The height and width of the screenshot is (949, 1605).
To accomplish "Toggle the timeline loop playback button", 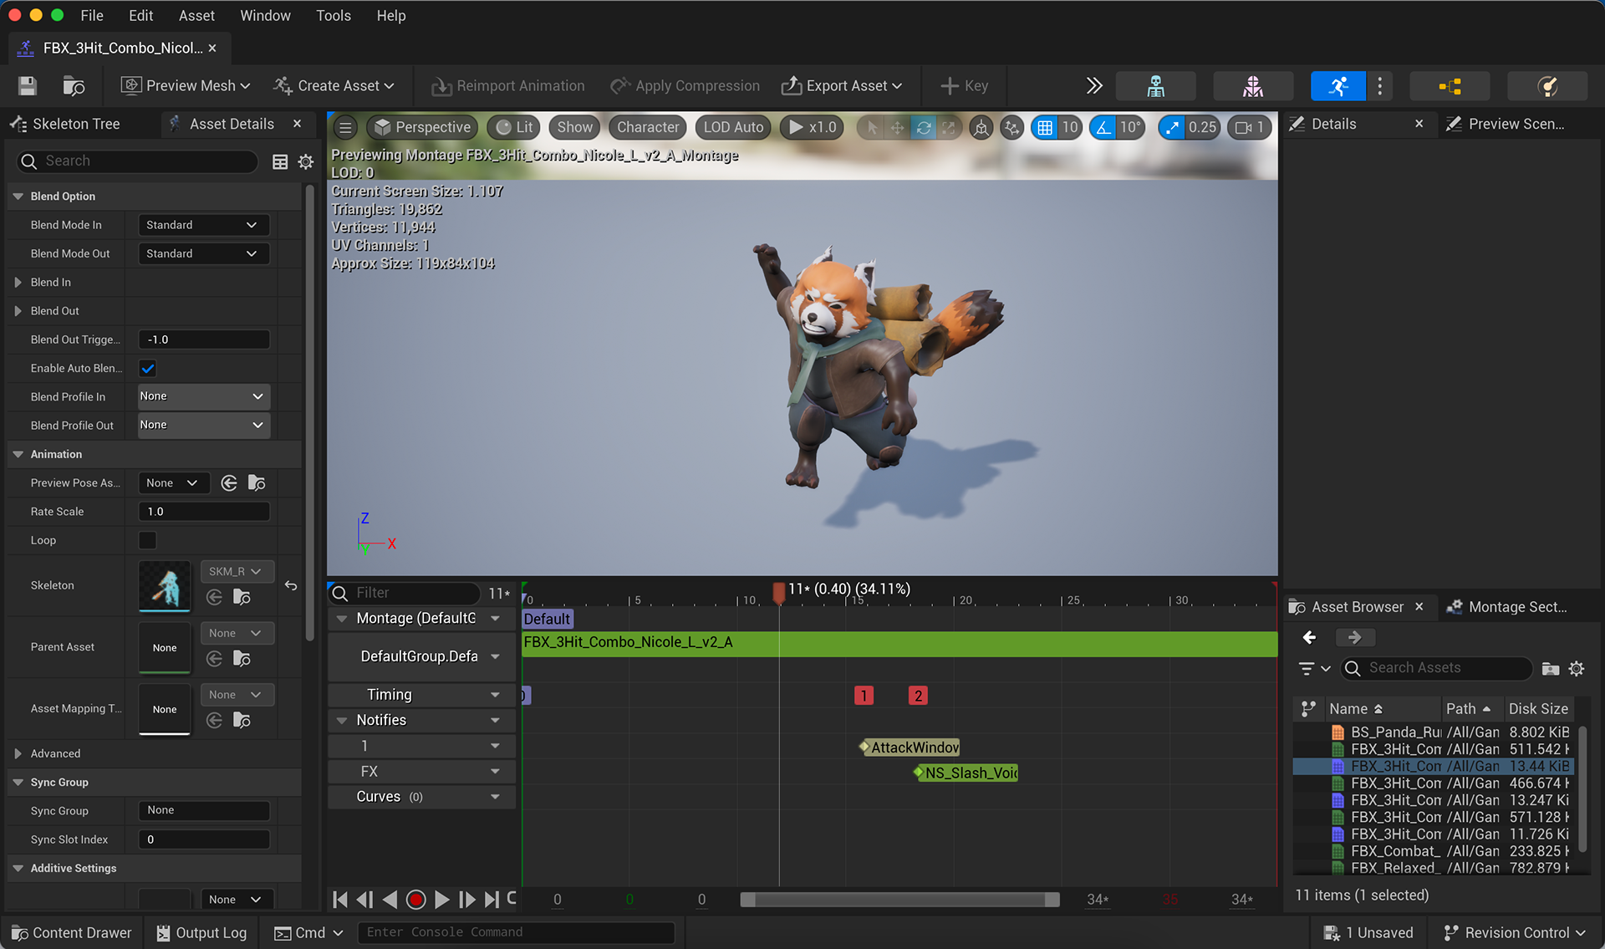I will click(x=512, y=899).
